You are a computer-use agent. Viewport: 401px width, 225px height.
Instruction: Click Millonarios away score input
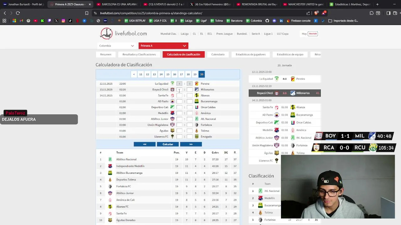click(x=190, y=90)
